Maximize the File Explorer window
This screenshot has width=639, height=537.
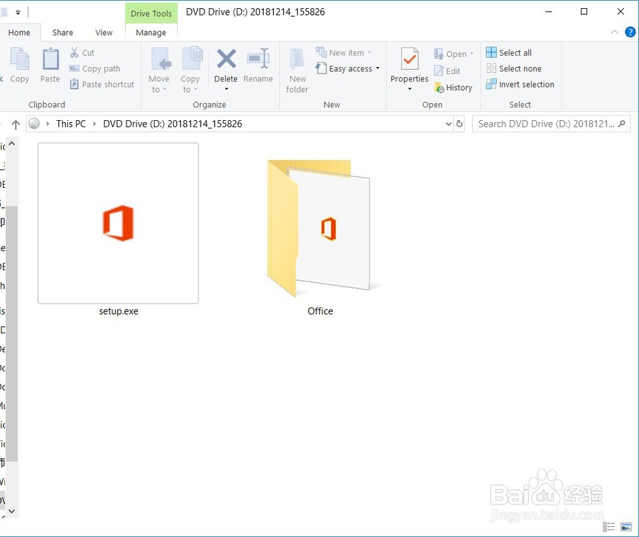[584, 12]
